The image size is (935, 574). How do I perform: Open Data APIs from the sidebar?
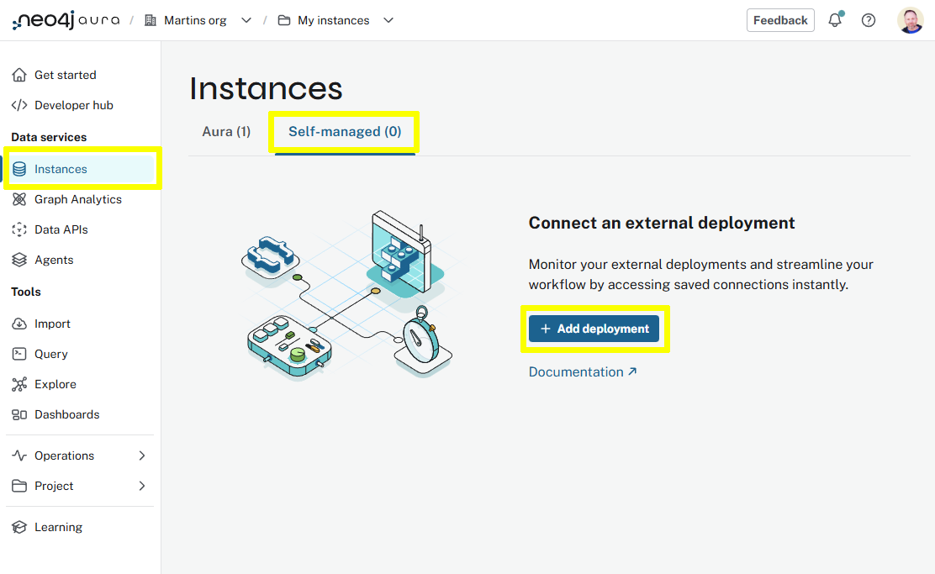(x=59, y=229)
